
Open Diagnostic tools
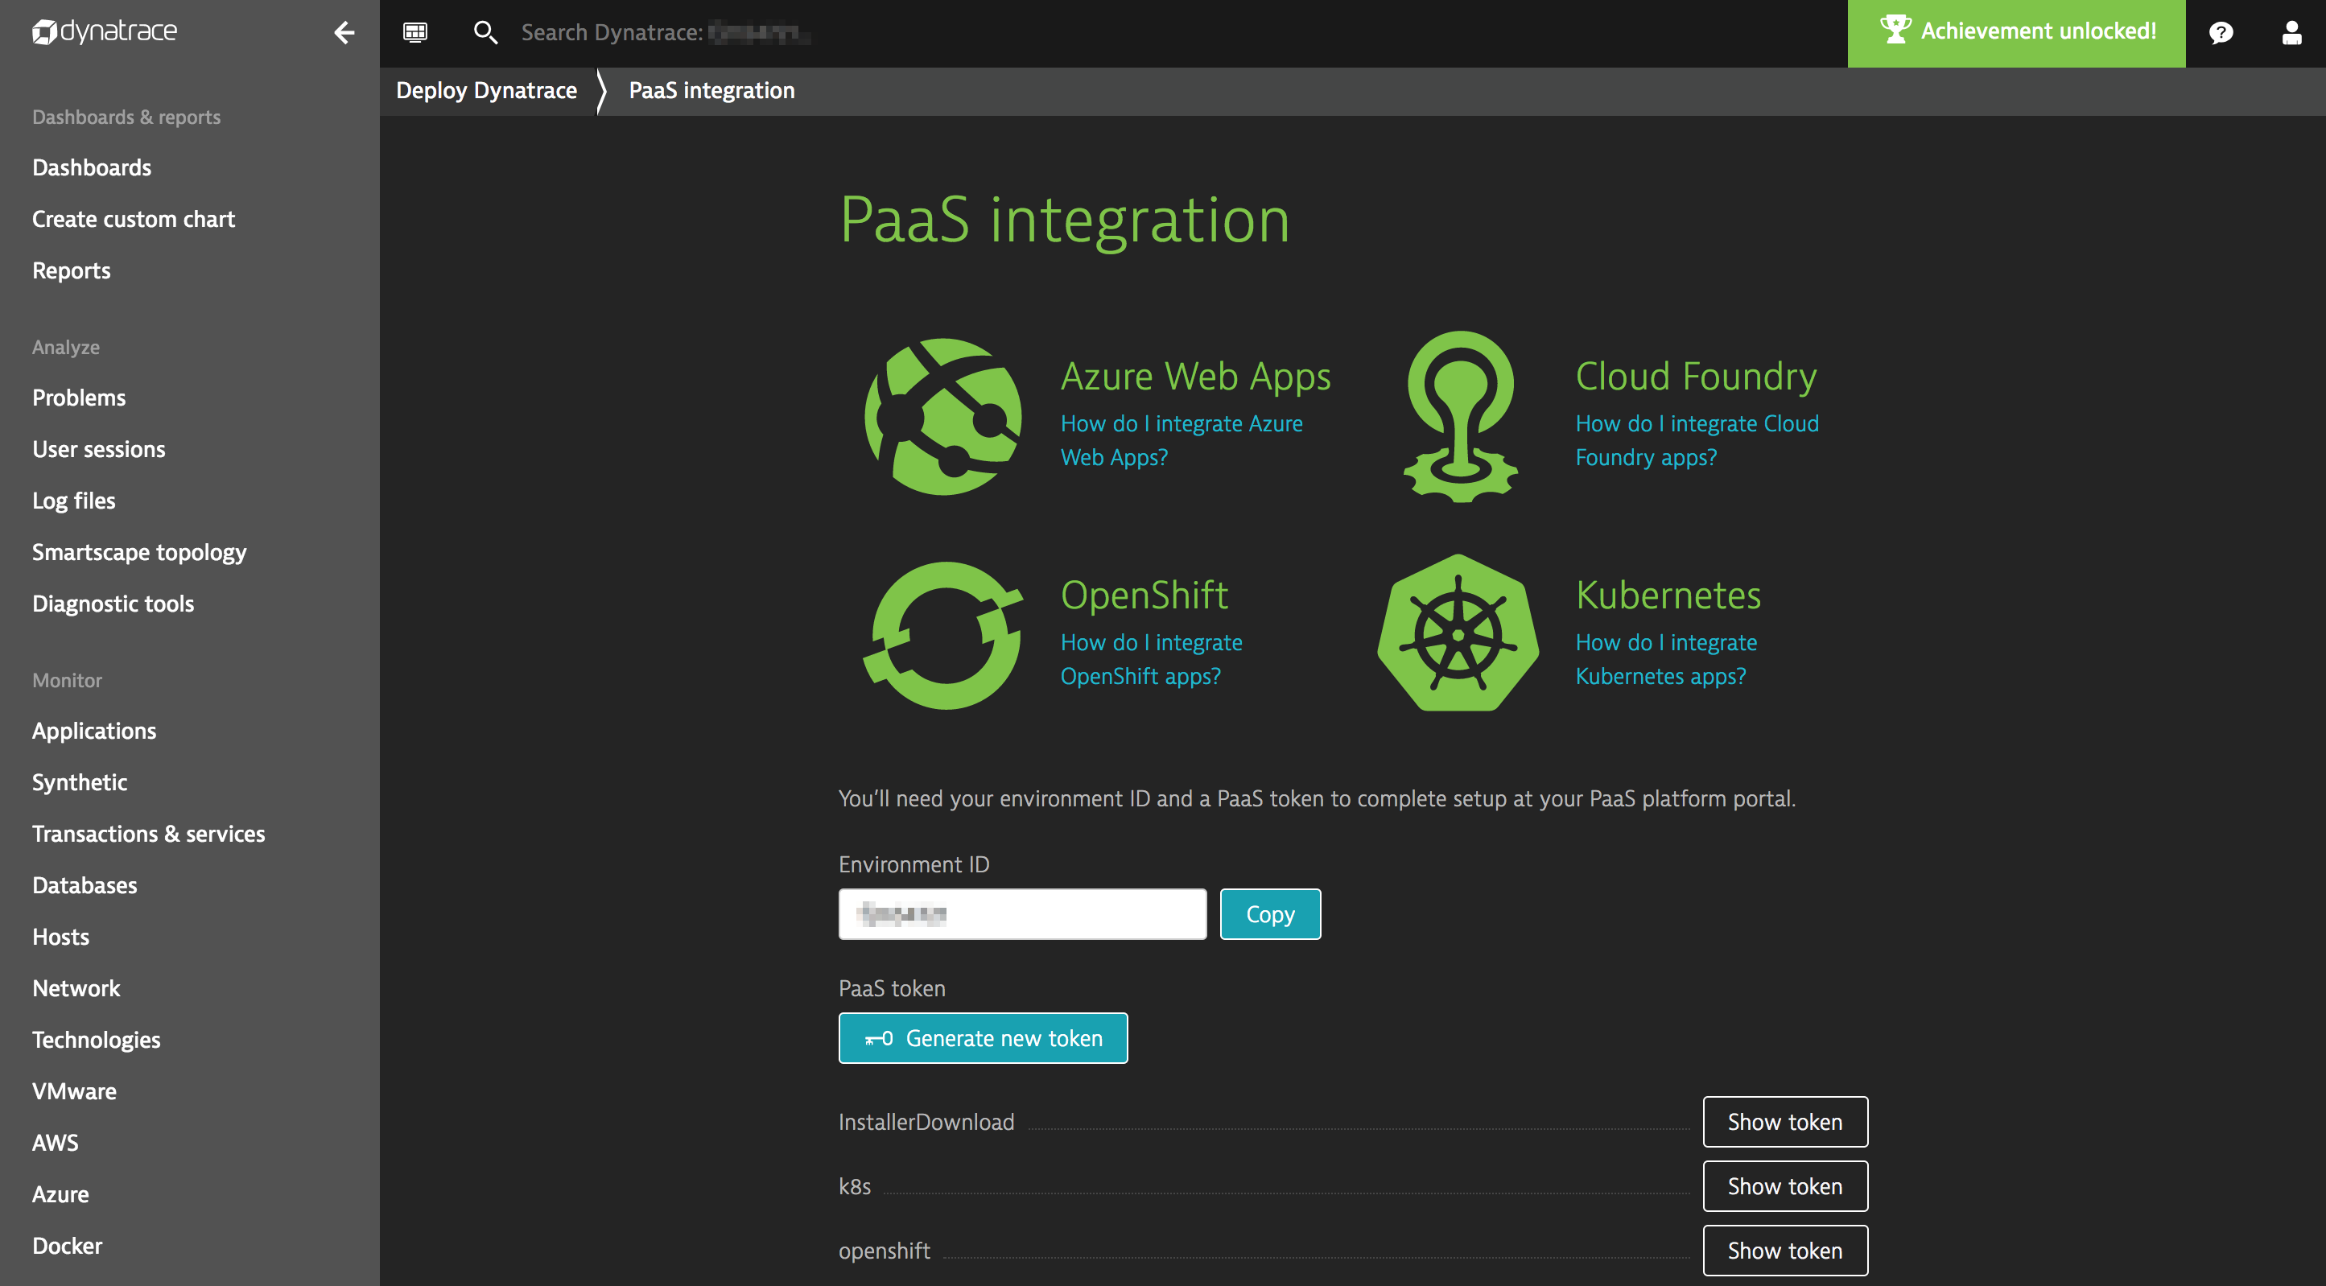[113, 604]
